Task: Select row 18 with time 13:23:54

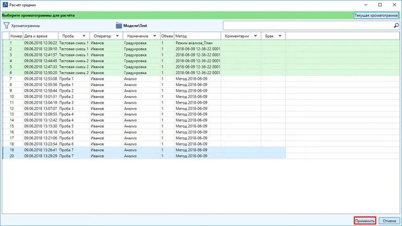Action: (x=144, y=144)
